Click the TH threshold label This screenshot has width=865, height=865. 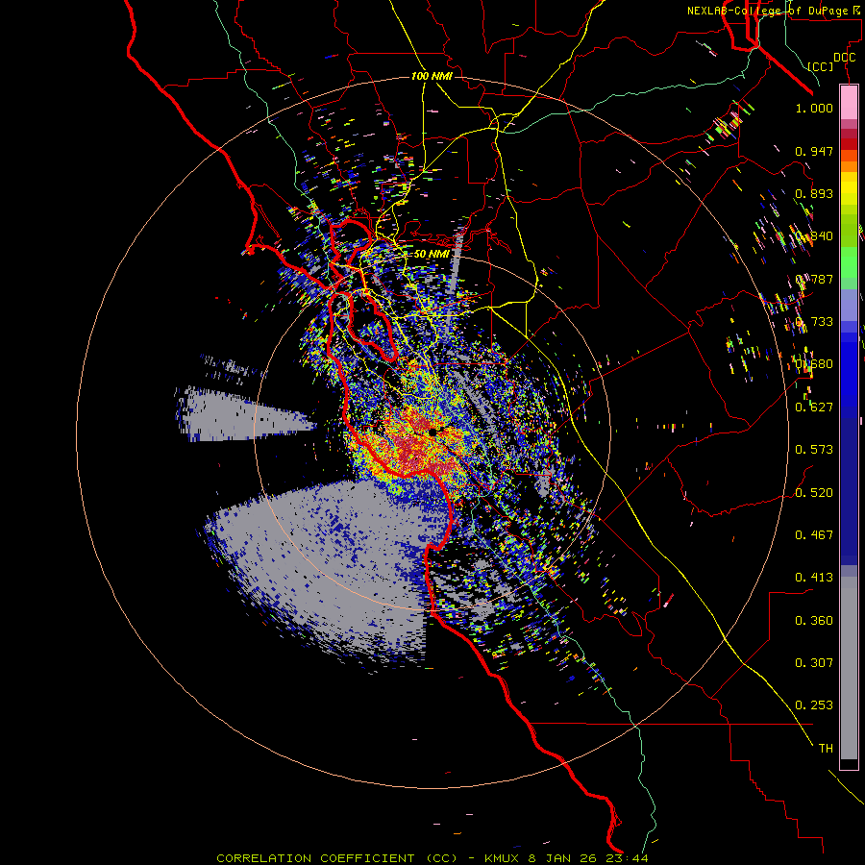(x=826, y=748)
